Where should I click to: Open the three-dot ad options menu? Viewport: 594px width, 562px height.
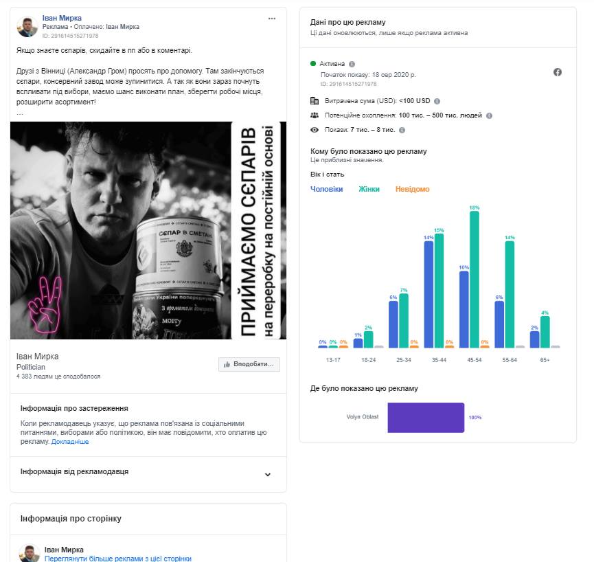pyautogui.click(x=272, y=18)
